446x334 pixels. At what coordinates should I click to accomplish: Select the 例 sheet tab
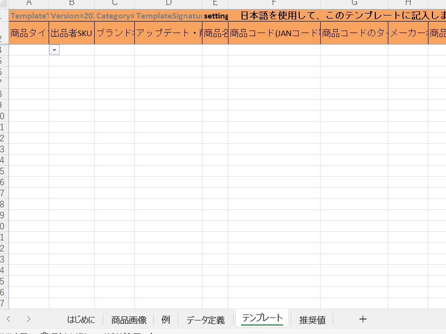click(165, 319)
